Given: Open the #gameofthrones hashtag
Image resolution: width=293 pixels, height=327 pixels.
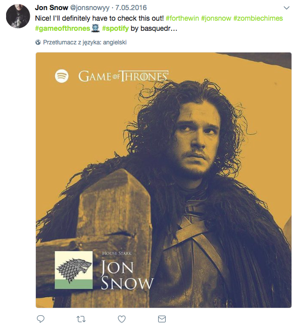Looking at the screenshot, I should [63, 28].
